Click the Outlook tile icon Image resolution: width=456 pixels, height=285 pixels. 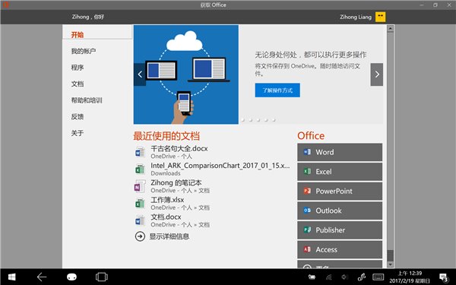point(307,211)
